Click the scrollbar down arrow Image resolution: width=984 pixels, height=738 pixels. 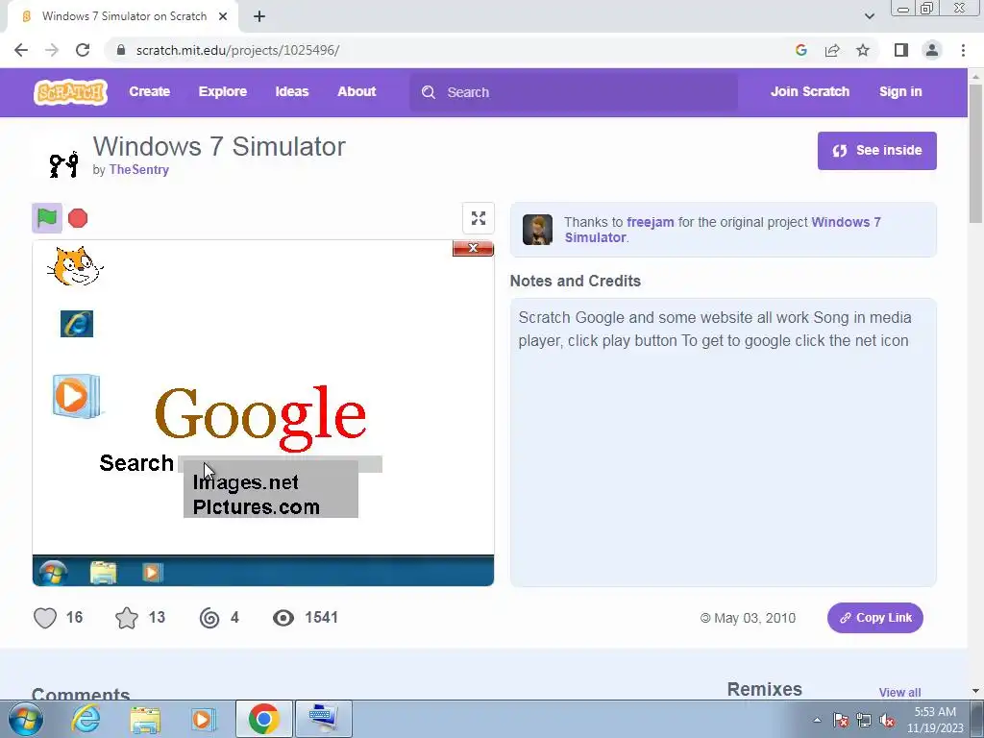pos(975,691)
